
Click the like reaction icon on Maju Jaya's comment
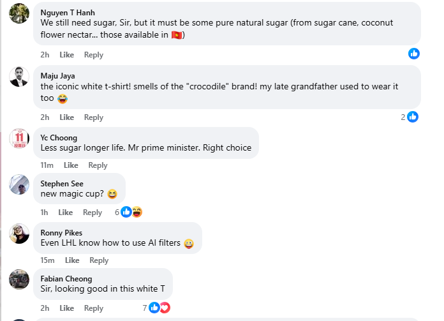[413, 117]
